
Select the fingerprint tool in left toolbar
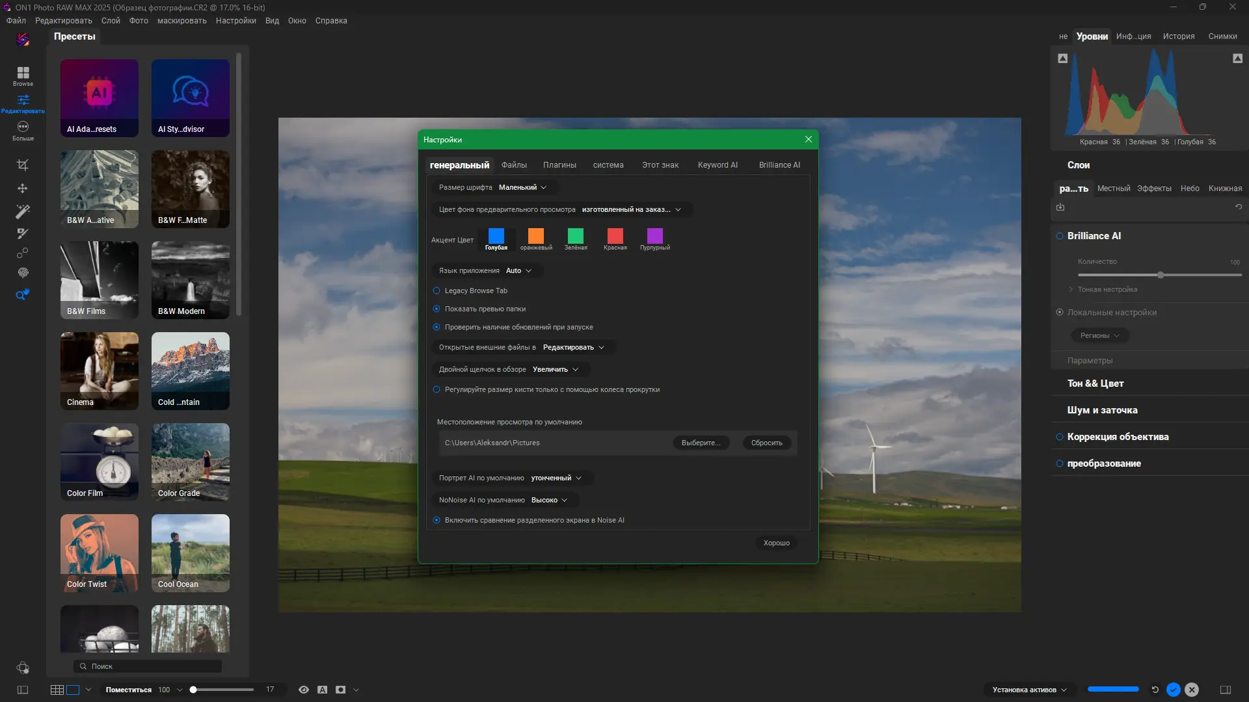tap(23, 273)
